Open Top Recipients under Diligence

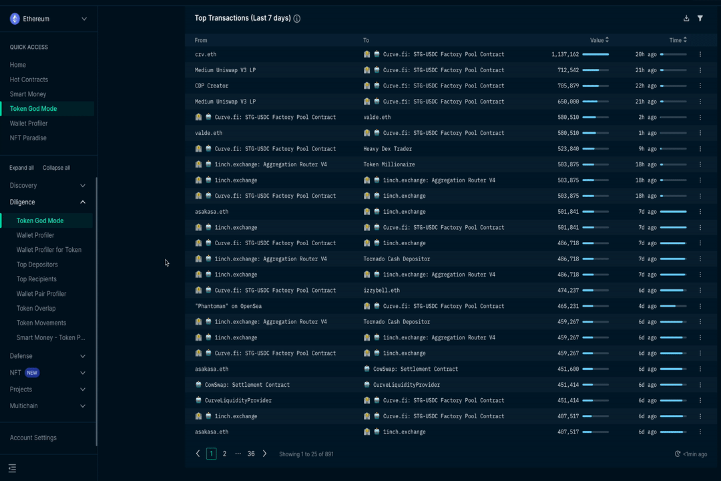tap(36, 279)
